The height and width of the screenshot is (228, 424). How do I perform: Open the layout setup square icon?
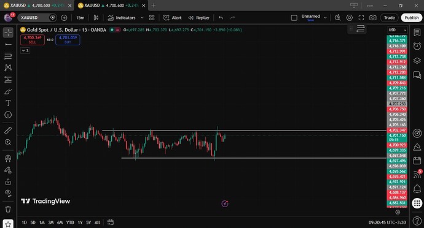coord(294,18)
